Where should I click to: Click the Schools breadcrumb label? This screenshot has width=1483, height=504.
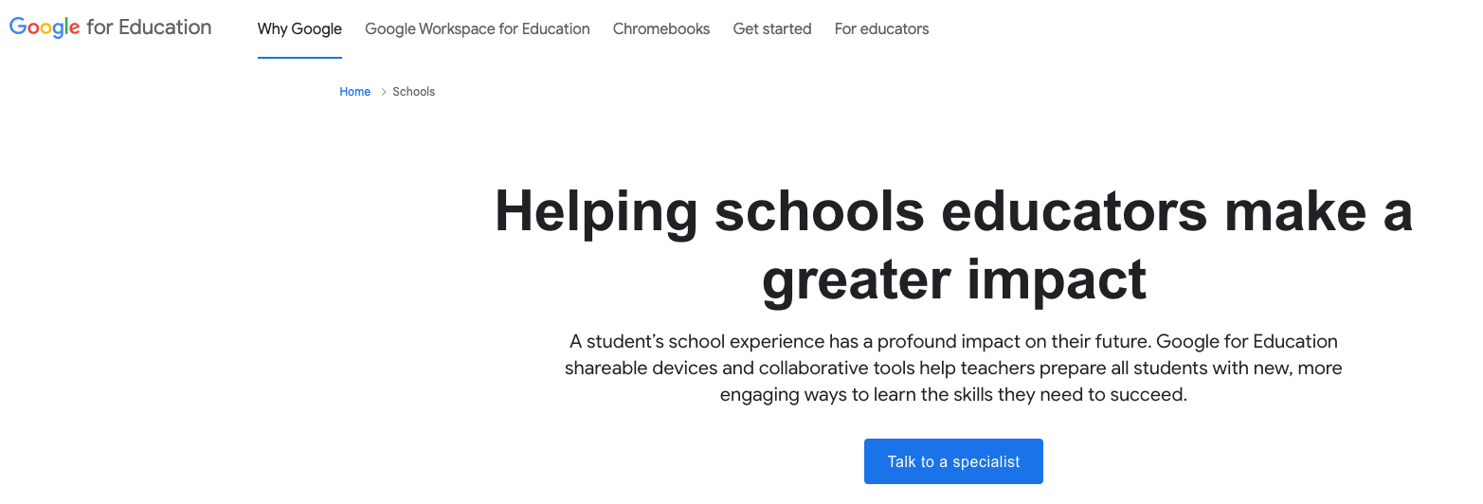(414, 92)
